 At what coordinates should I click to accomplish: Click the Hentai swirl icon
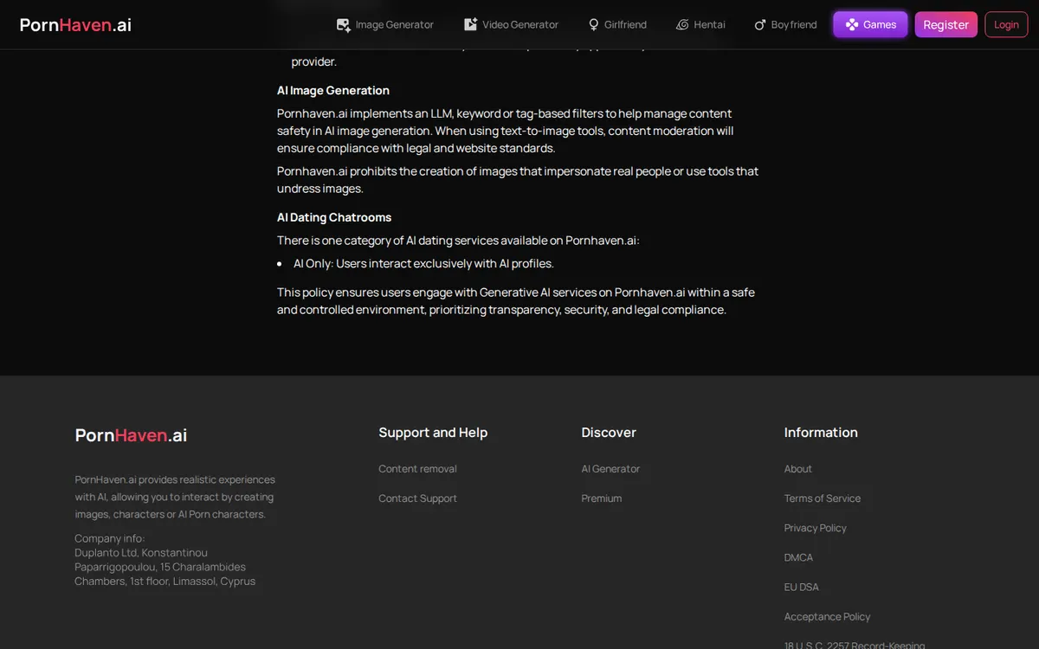[682, 24]
